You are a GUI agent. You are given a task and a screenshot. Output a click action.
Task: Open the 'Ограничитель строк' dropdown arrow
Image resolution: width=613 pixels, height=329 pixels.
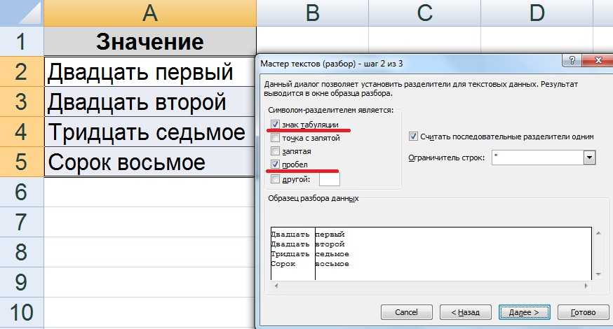pyautogui.click(x=589, y=157)
